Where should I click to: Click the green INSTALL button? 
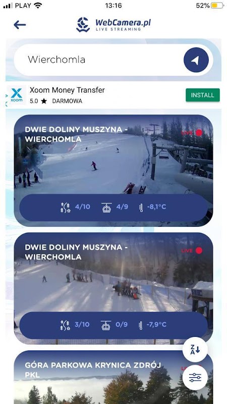(203, 95)
